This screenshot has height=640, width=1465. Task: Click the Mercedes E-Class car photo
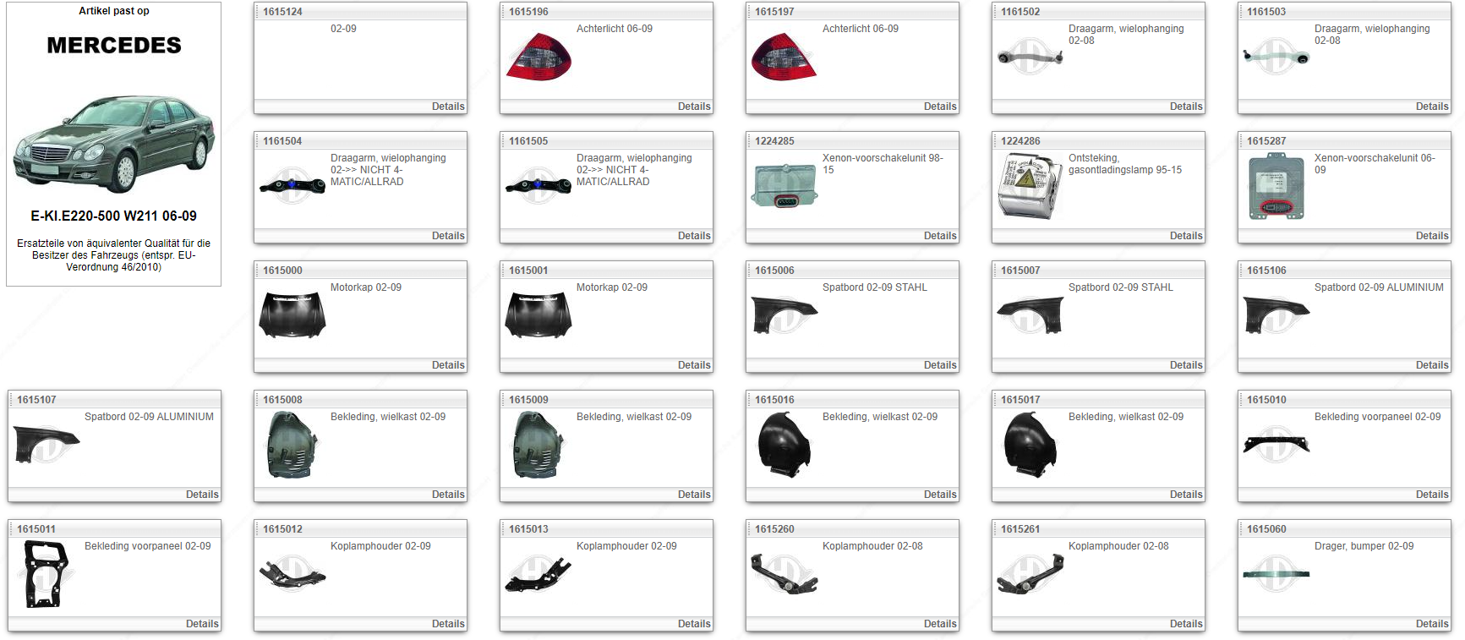(113, 144)
